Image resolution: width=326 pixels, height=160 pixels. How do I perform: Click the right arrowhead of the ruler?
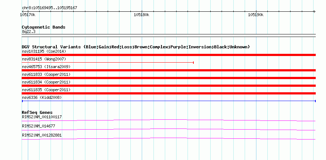coord(314,11)
